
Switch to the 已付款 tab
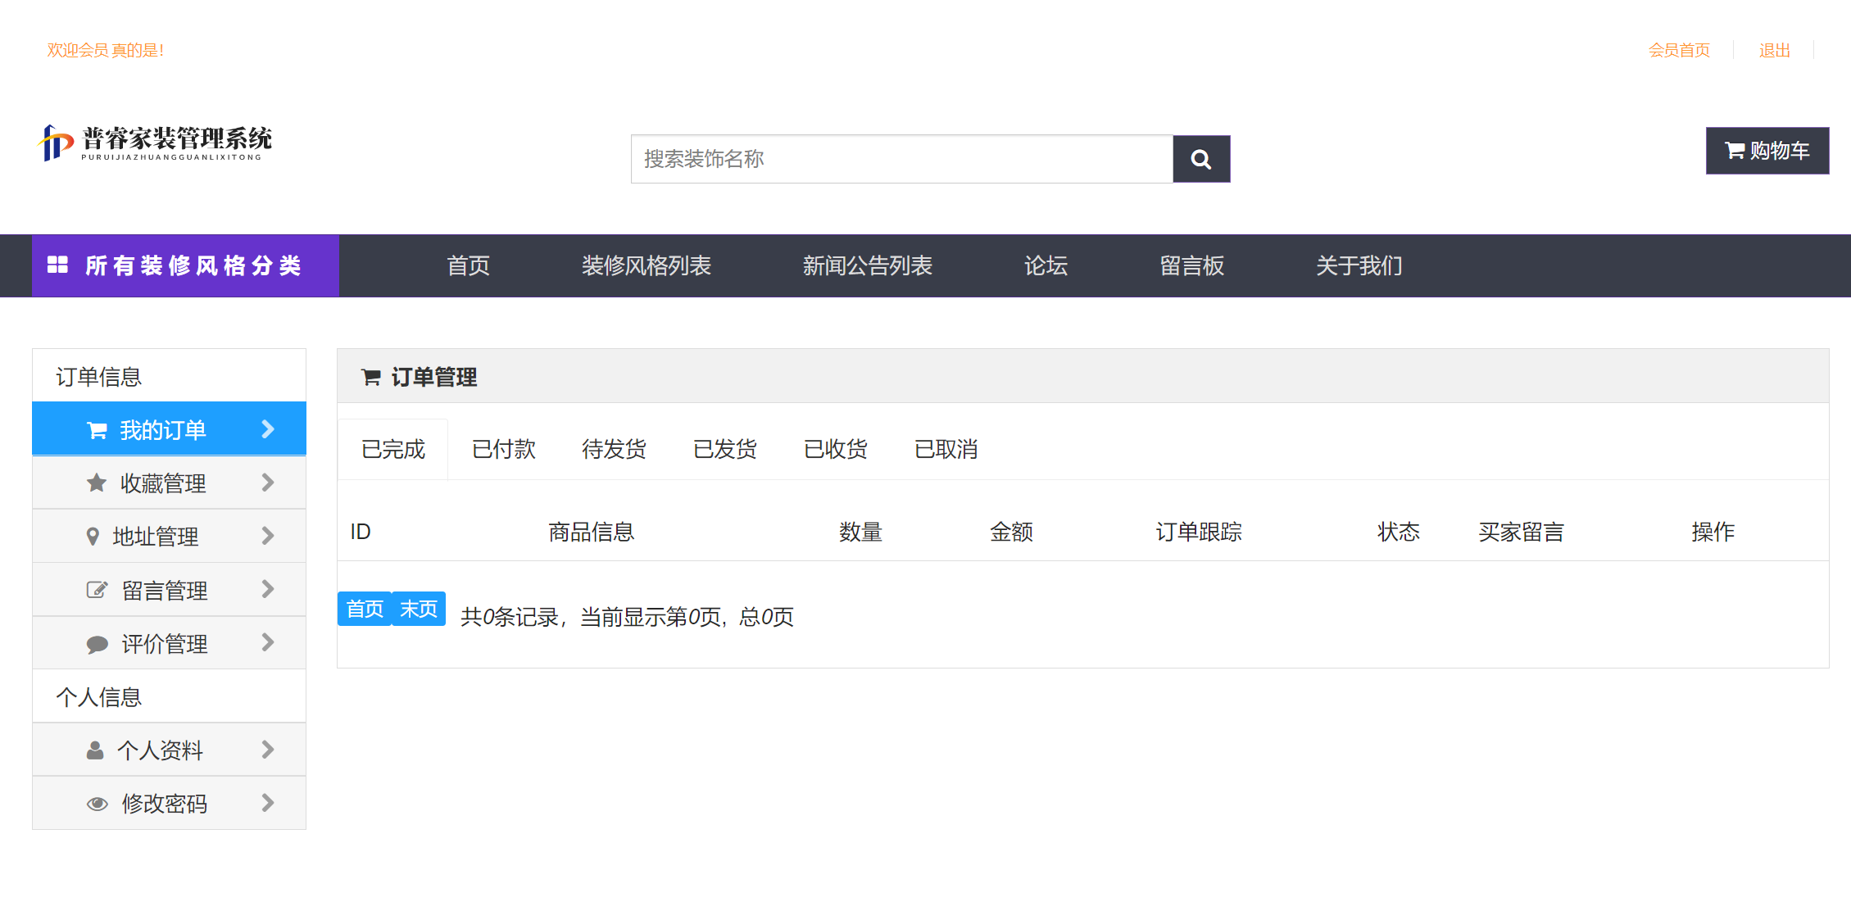click(502, 449)
